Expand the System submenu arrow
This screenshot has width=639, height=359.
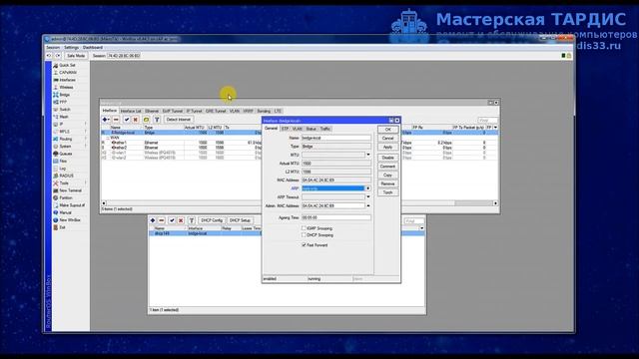pyautogui.click(x=86, y=146)
